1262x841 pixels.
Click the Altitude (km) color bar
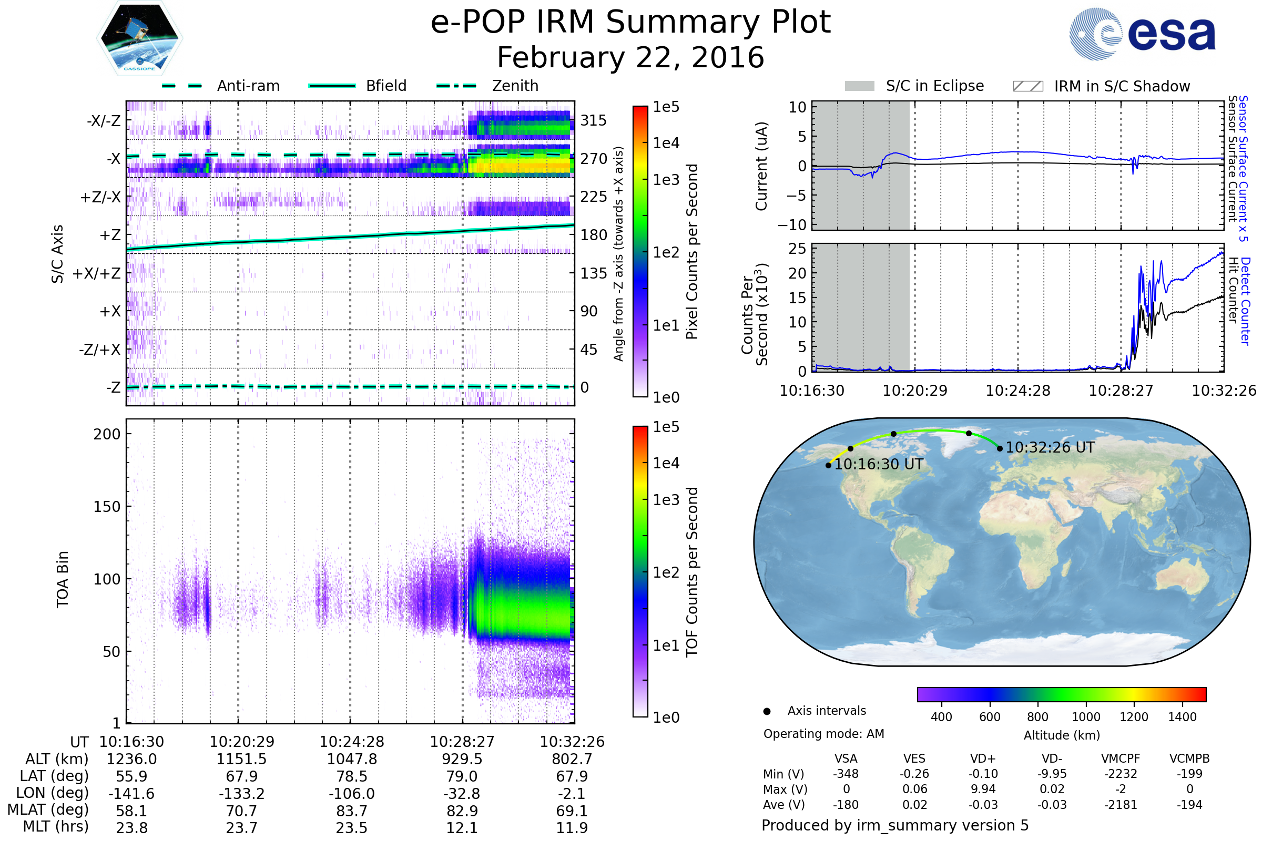[1062, 694]
